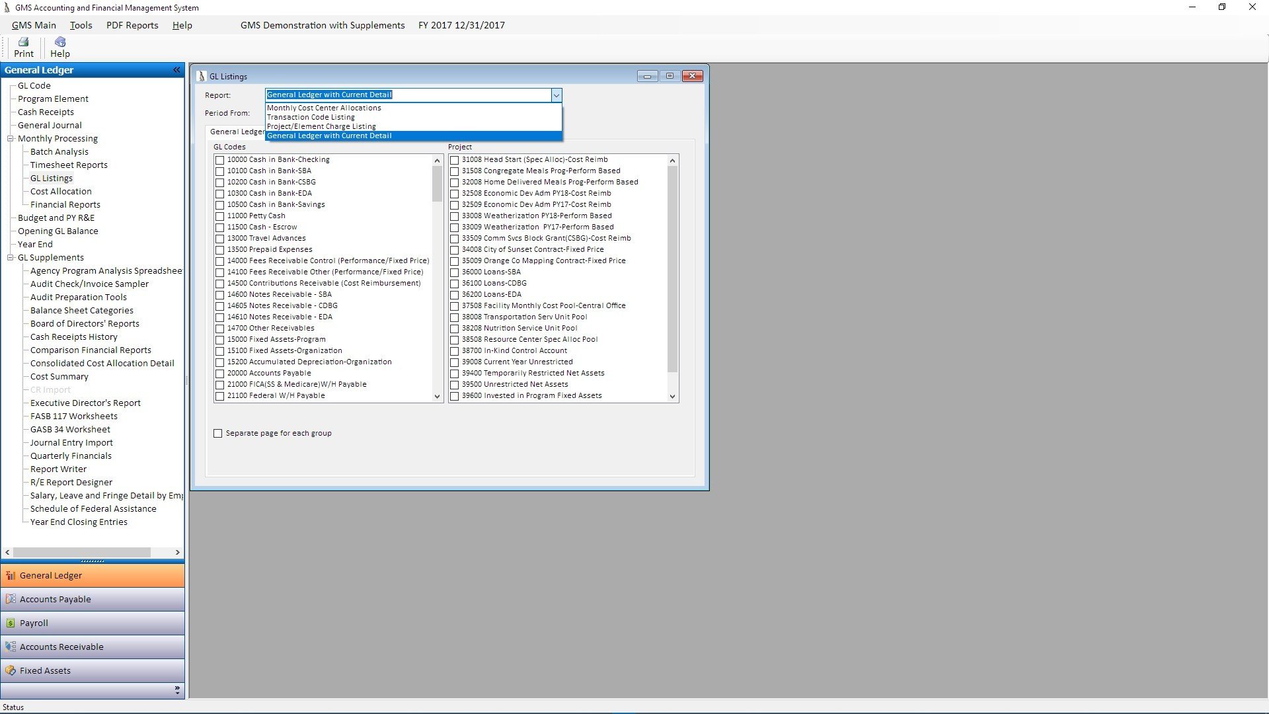This screenshot has height=714, width=1269.
Task: Collapse the GL Supplements tree node
Action: click(11, 258)
